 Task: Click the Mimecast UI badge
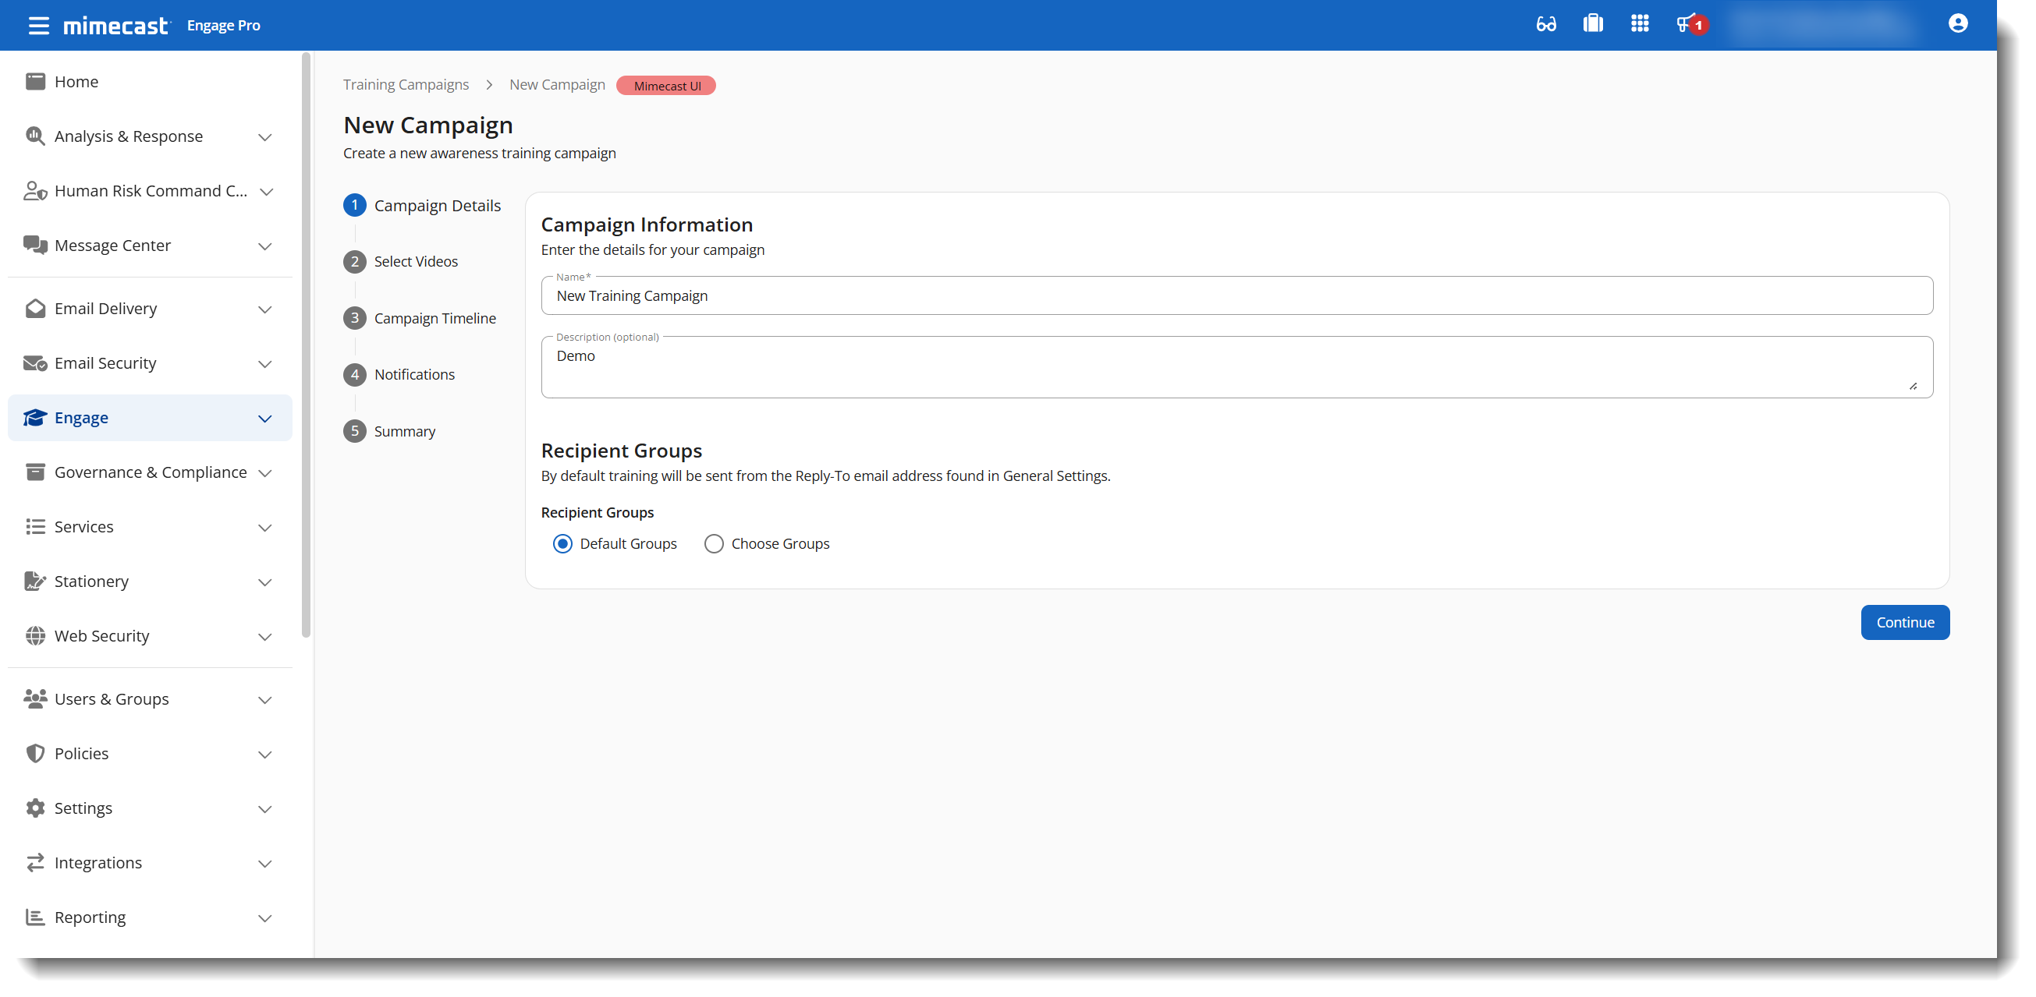point(666,85)
